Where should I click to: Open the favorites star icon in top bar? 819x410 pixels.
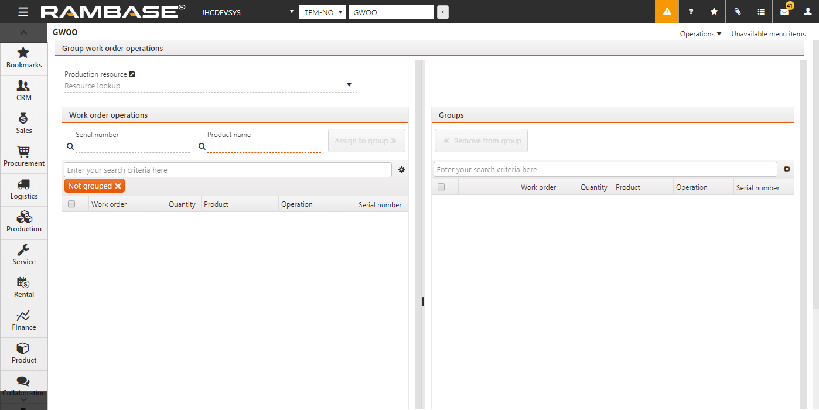click(714, 12)
